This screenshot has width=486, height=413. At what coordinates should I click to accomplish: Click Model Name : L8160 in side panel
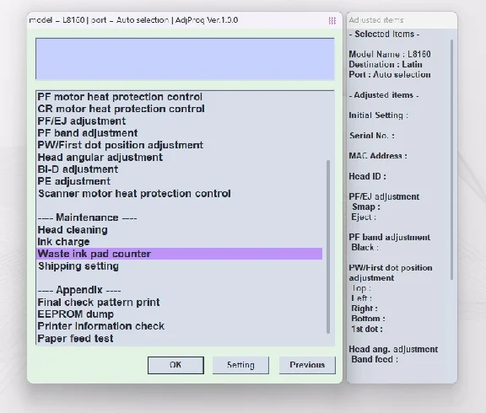[x=390, y=54]
